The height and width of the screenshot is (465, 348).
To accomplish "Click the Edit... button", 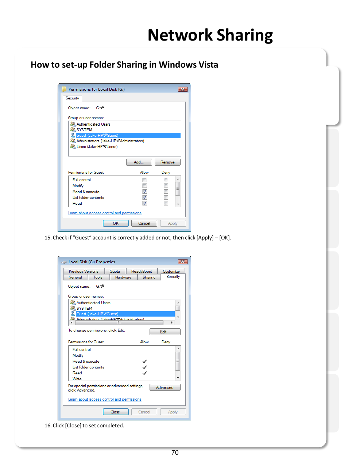I will (x=165, y=332).
